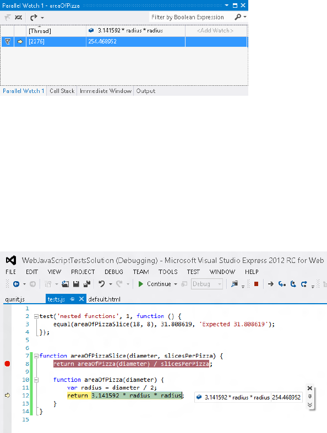Click the Stop Debugging red square icon

point(256,284)
